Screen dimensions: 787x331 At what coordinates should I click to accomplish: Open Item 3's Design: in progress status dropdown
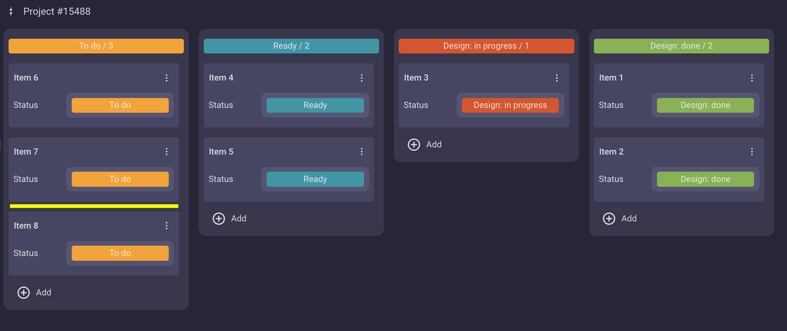click(510, 106)
